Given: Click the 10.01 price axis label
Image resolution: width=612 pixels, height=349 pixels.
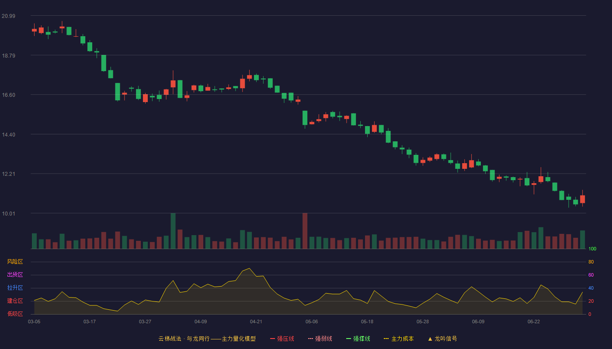Looking at the screenshot, I should (8, 214).
